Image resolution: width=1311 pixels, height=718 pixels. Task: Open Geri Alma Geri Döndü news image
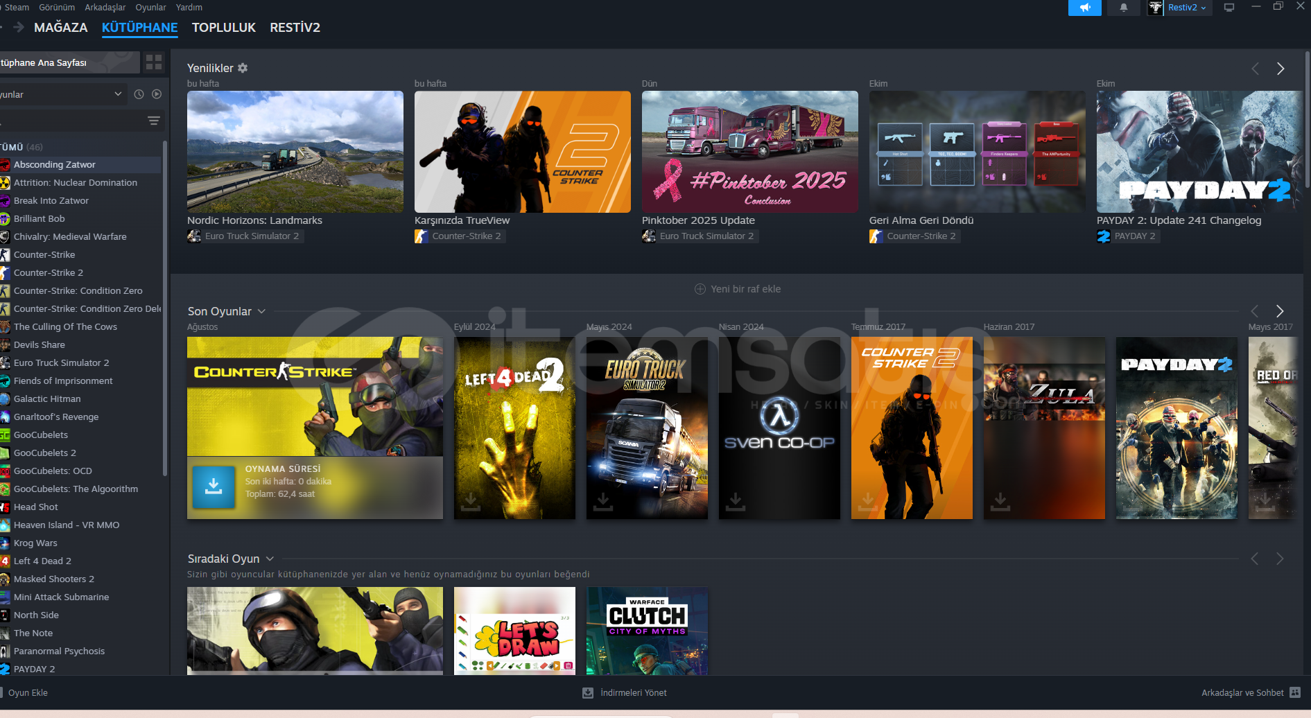pos(978,152)
